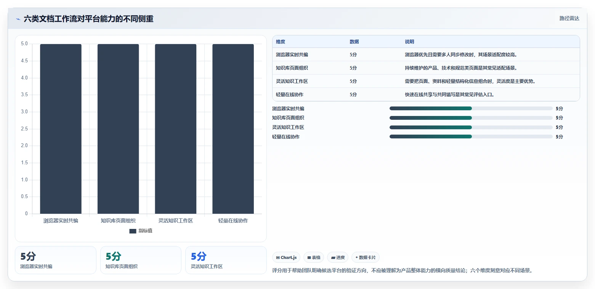Click the 2.5 y-axis tick label
This screenshot has width=595, height=289.
pos(24,129)
